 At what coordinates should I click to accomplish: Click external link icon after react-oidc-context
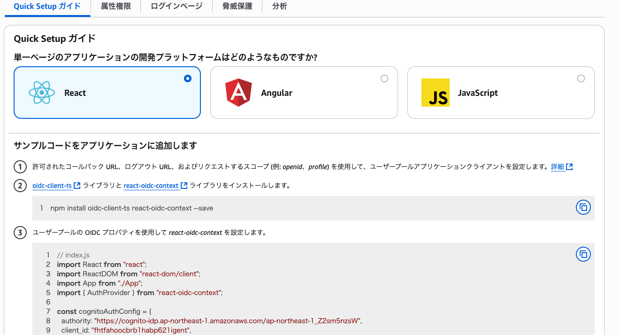click(x=184, y=186)
